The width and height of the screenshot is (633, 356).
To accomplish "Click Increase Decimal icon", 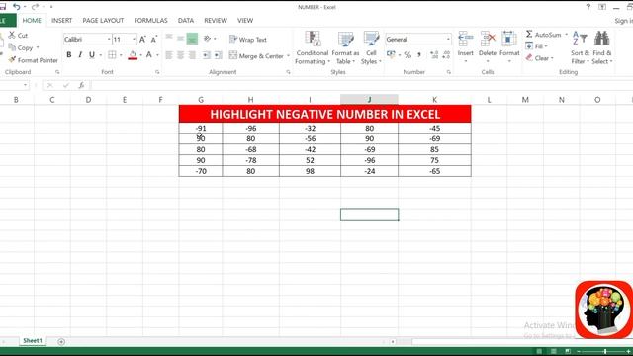I will [434, 55].
